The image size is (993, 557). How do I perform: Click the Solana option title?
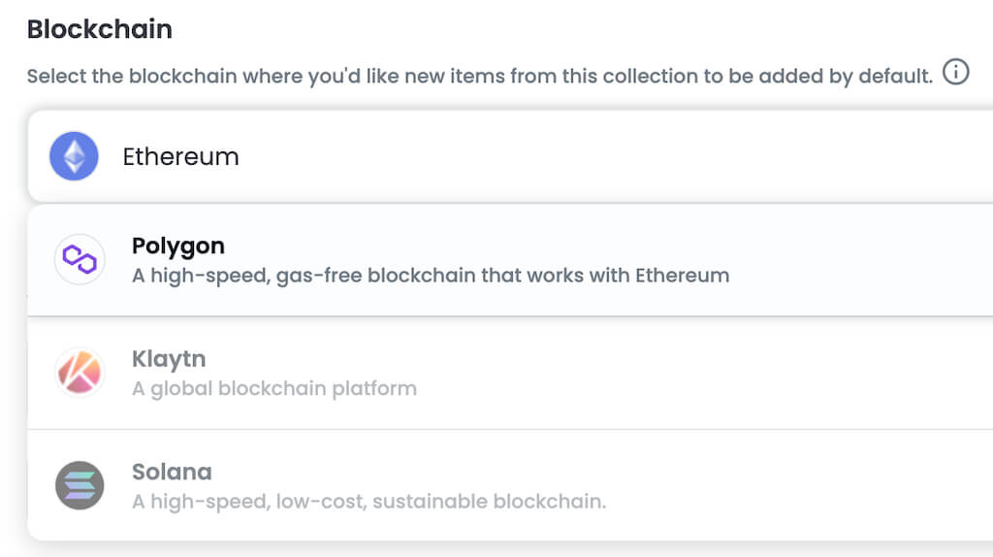[172, 473]
